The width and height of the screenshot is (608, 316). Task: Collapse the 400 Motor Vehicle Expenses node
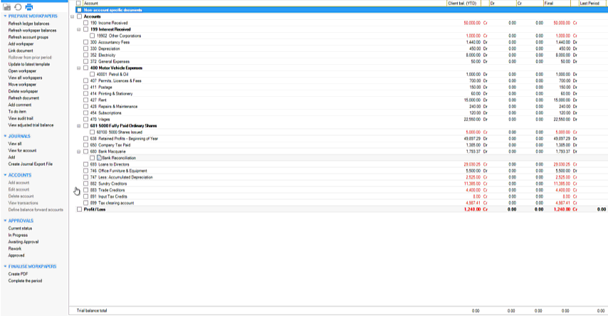click(x=78, y=68)
